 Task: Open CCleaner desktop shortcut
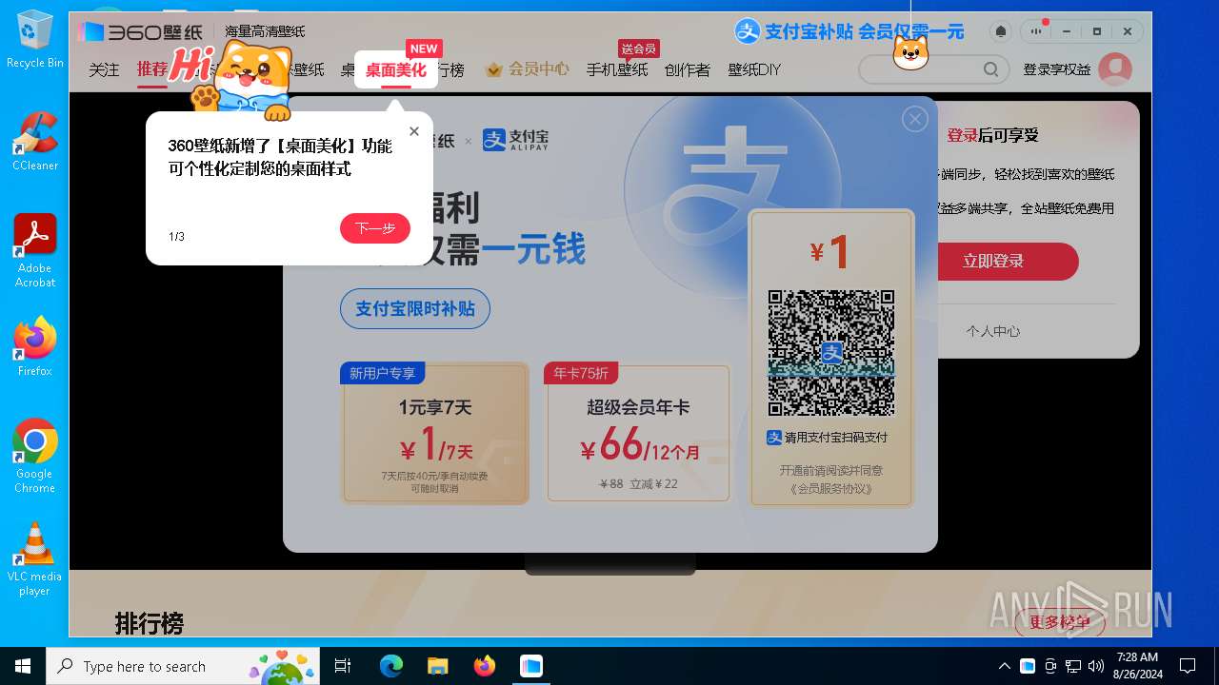[35, 141]
